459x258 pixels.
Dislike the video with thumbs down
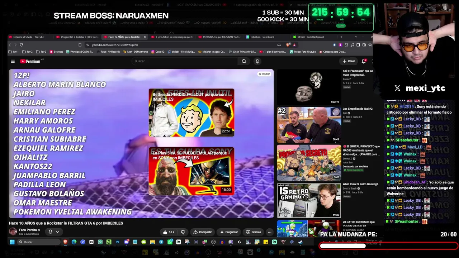point(183,232)
